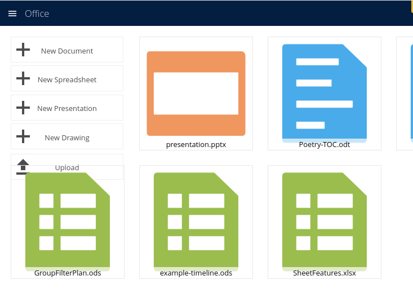
Task: Open the hamburger menu icon
Action: 12,14
